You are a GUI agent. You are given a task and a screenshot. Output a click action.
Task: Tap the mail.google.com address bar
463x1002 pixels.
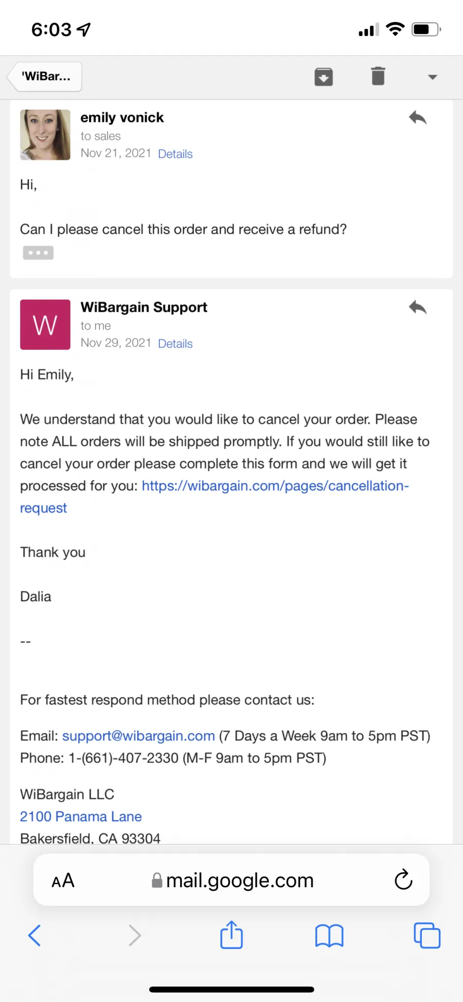click(x=233, y=881)
